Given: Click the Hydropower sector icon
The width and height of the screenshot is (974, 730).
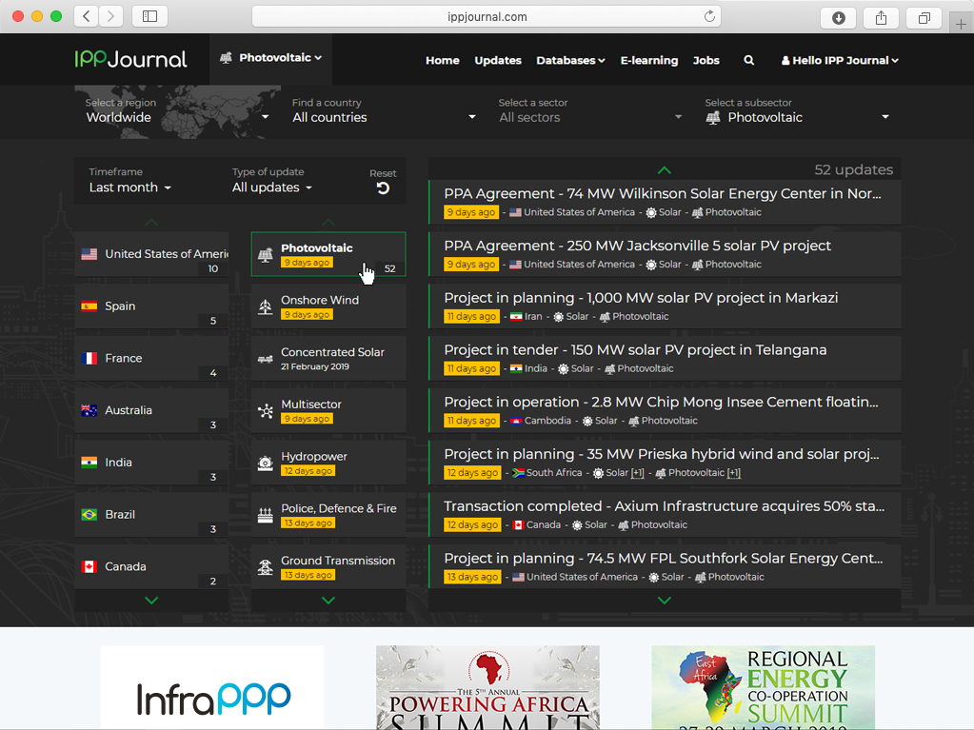Looking at the screenshot, I should pyautogui.click(x=266, y=464).
